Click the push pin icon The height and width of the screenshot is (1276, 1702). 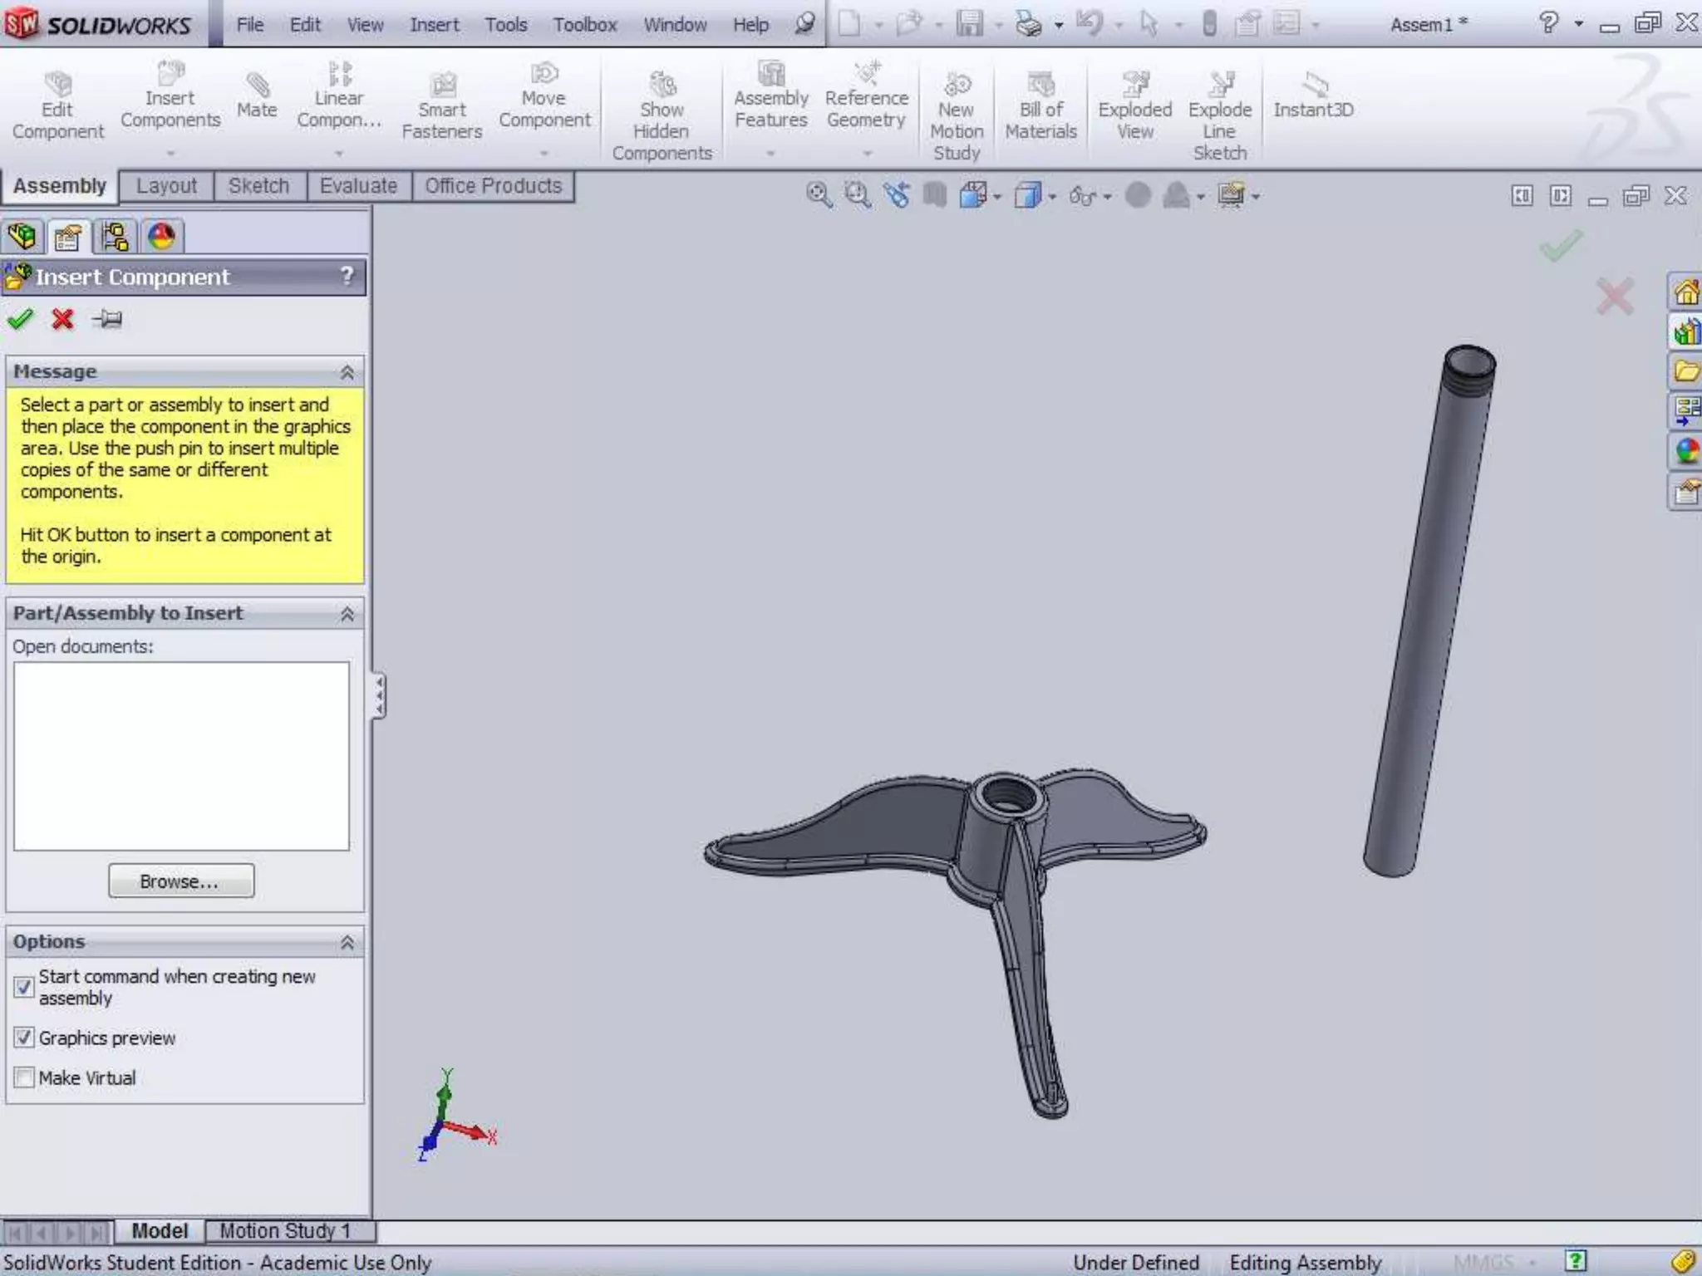coord(107,319)
